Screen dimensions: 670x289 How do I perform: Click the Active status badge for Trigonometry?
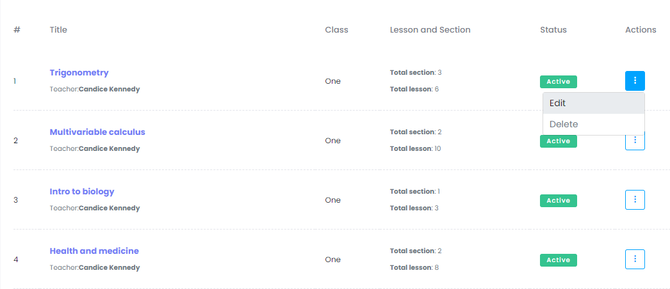pyautogui.click(x=558, y=81)
